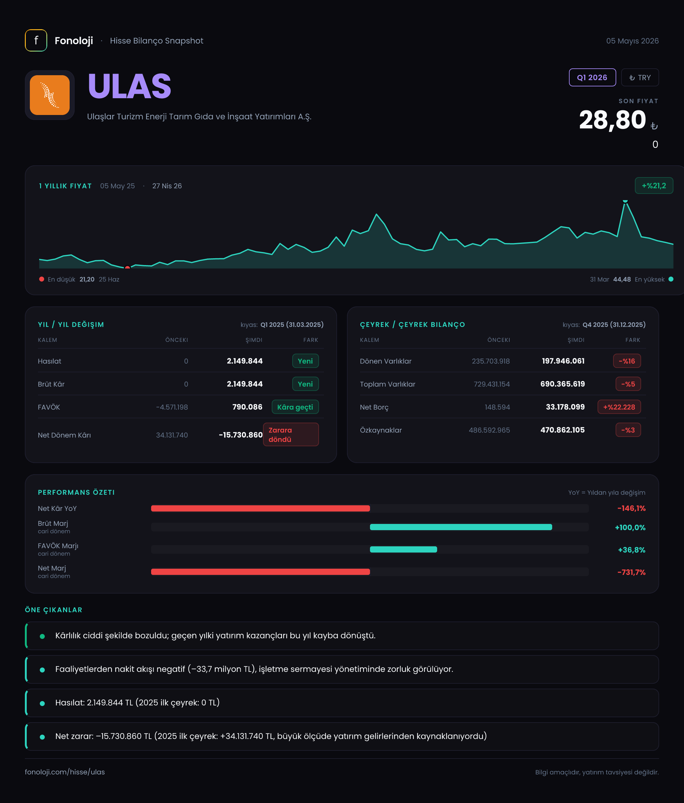Click the 'ÇEYREK / ÇEYREK BILANÇO' heading

(x=412, y=325)
